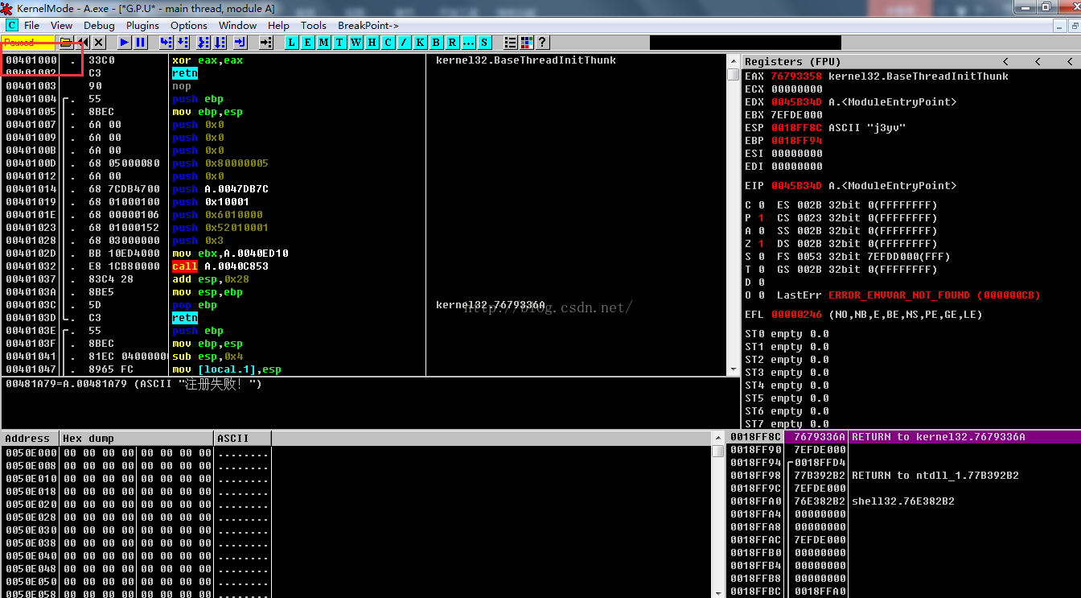Pause execution with the pause icon
This screenshot has width=1081, height=598.
(140, 42)
